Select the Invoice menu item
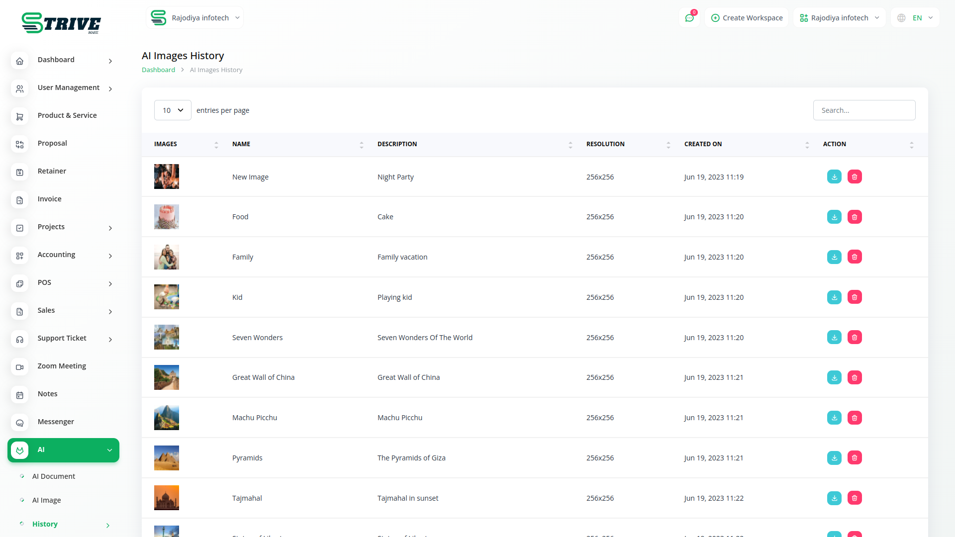 [x=50, y=199]
